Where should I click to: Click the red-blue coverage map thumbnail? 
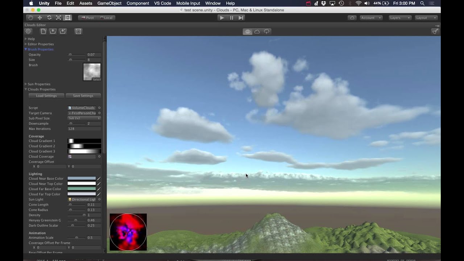click(128, 232)
